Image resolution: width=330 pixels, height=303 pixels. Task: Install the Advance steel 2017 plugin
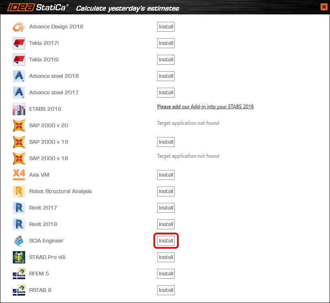click(x=166, y=93)
